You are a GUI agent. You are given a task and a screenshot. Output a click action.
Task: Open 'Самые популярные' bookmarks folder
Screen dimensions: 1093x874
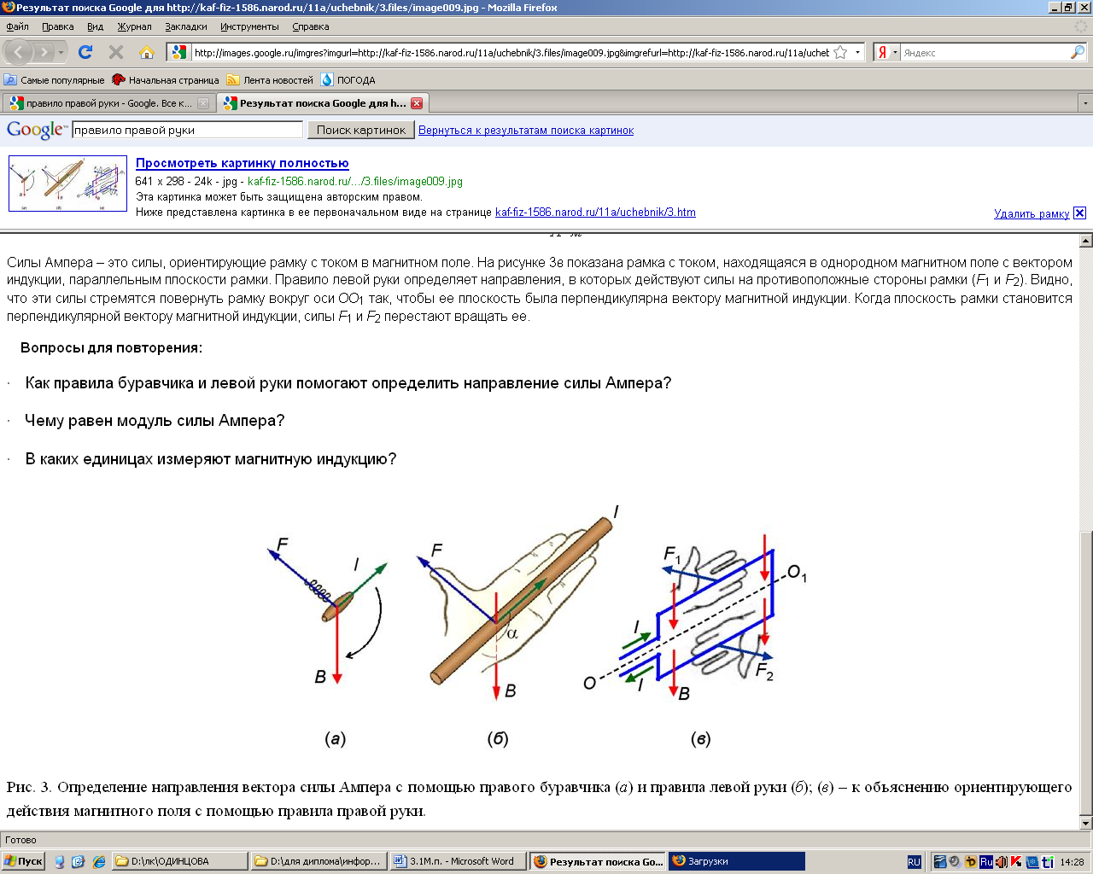point(54,79)
